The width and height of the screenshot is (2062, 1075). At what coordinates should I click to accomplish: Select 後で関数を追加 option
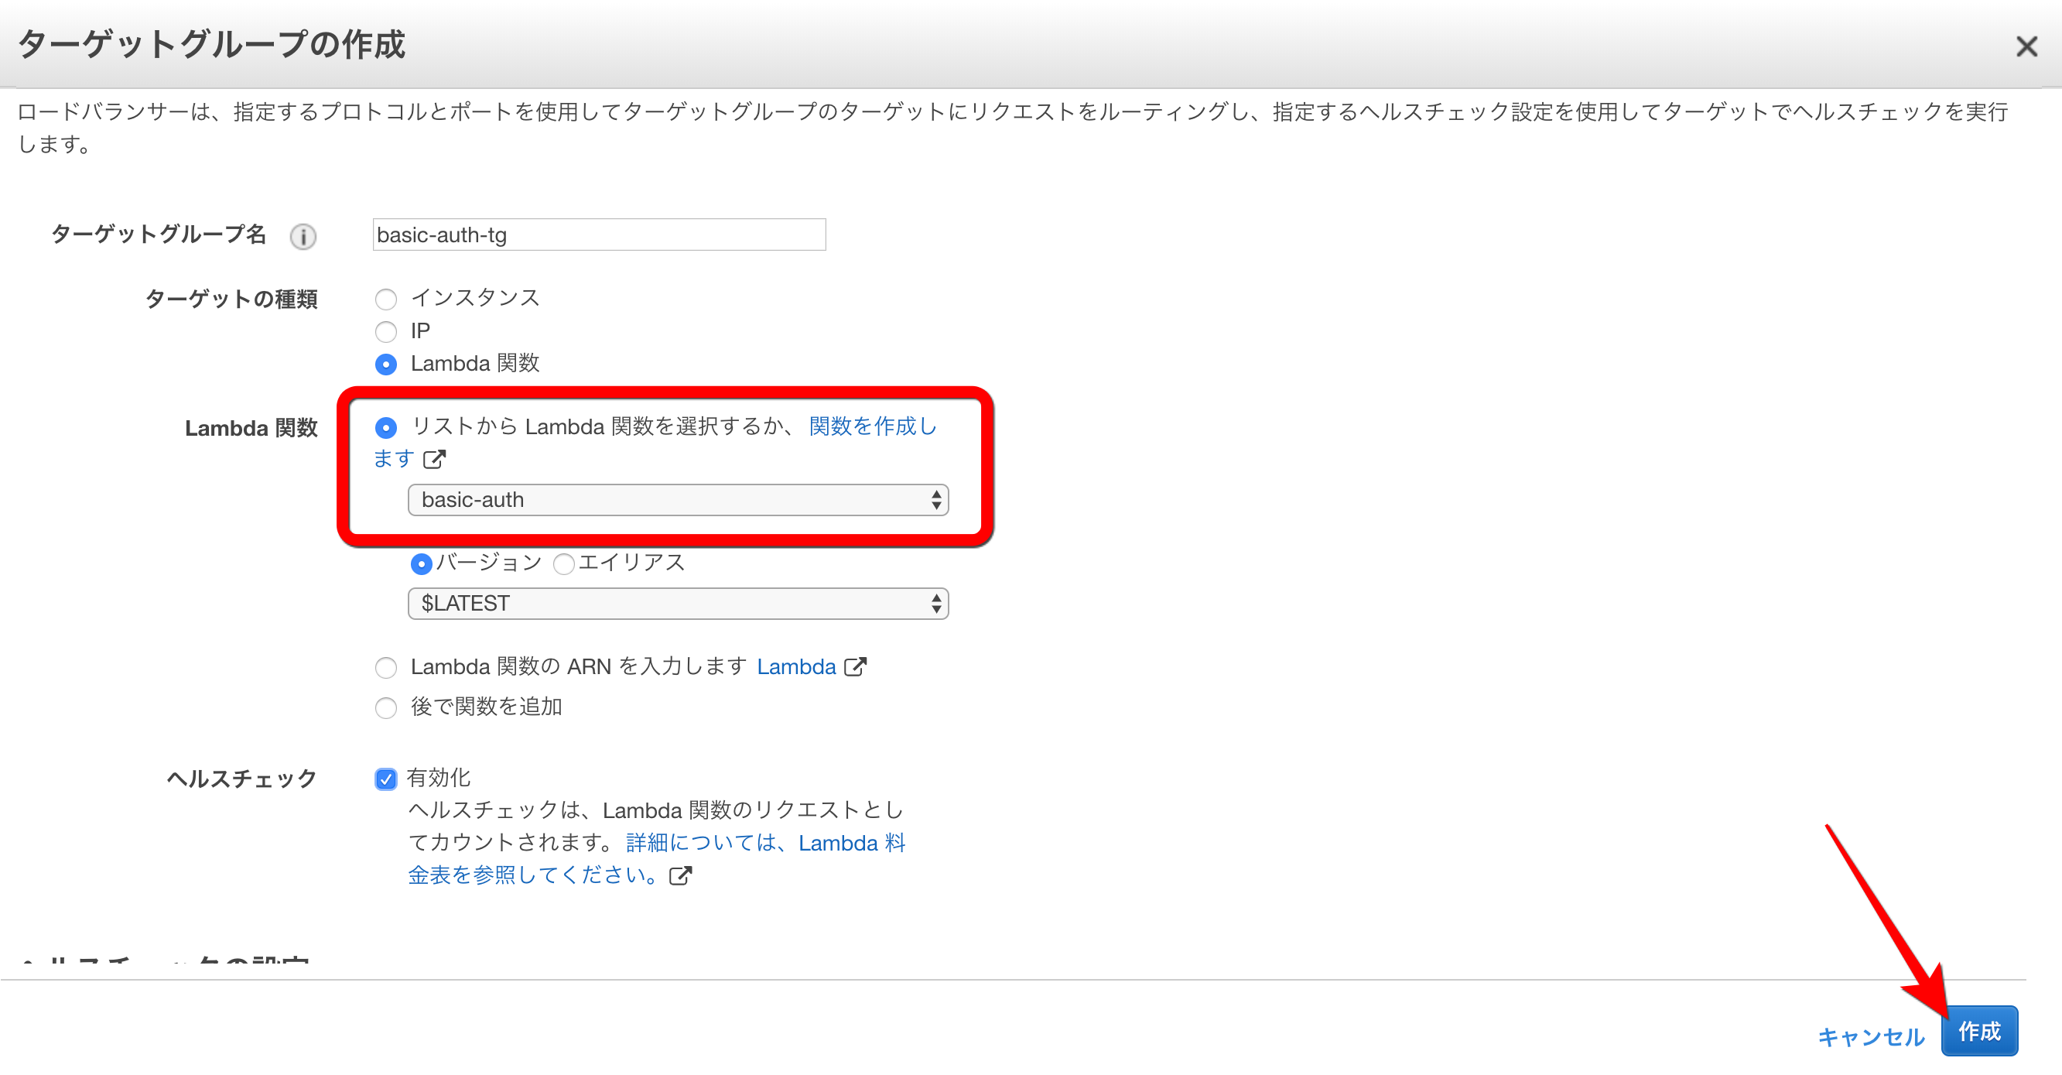click(387, 707)
